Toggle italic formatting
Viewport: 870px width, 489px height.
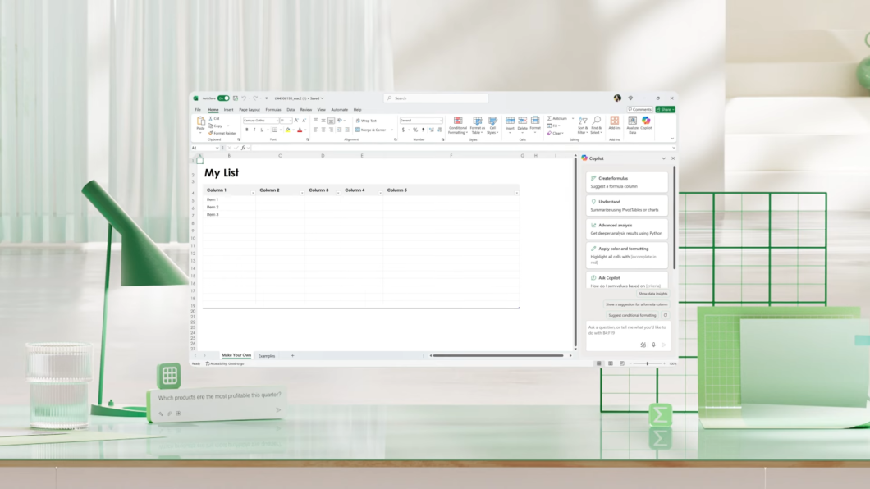click(254, 129)
